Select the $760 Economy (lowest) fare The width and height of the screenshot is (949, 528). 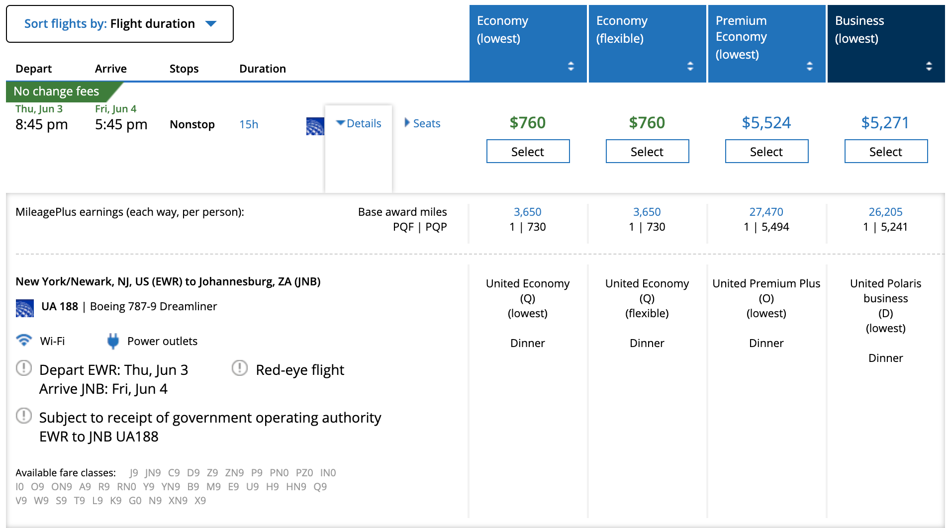click(528, 151)
